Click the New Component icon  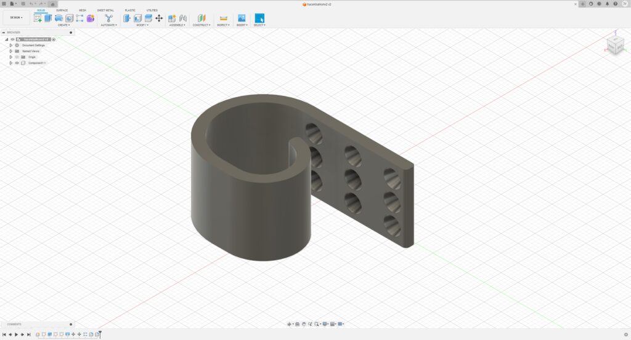coord(172,18)
